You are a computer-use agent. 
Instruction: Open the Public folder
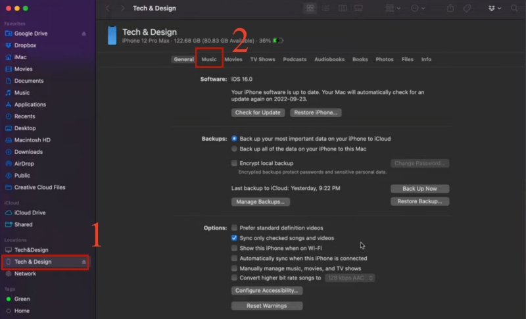[22, 176]
